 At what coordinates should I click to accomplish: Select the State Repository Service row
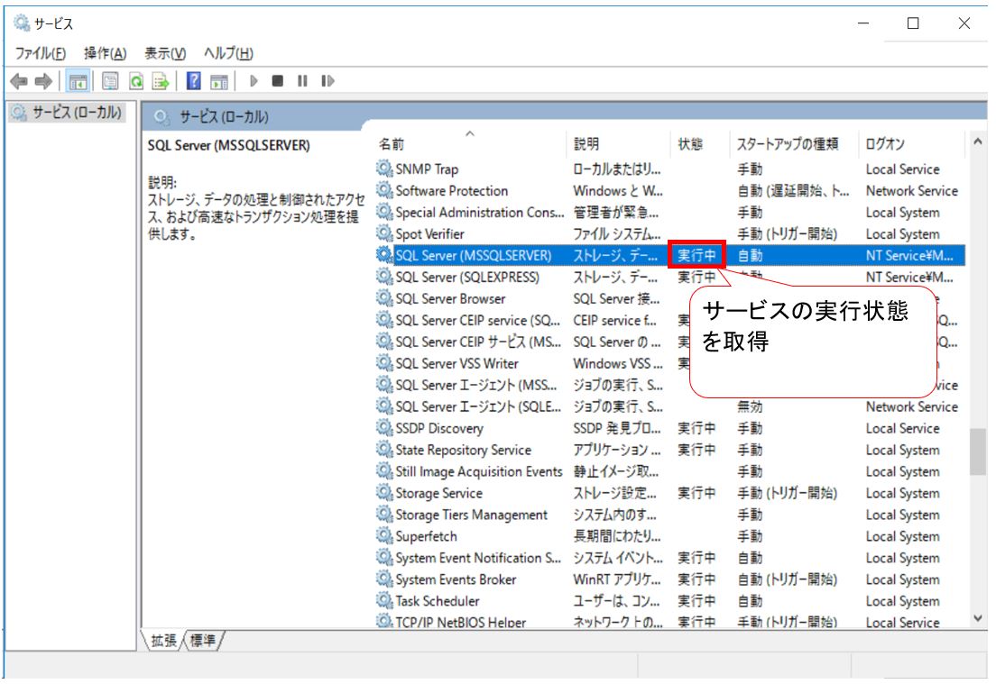[670, 450]
